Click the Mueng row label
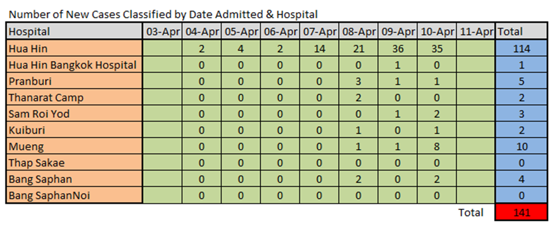This screenshot has width=554, height=227. [74, 147]
